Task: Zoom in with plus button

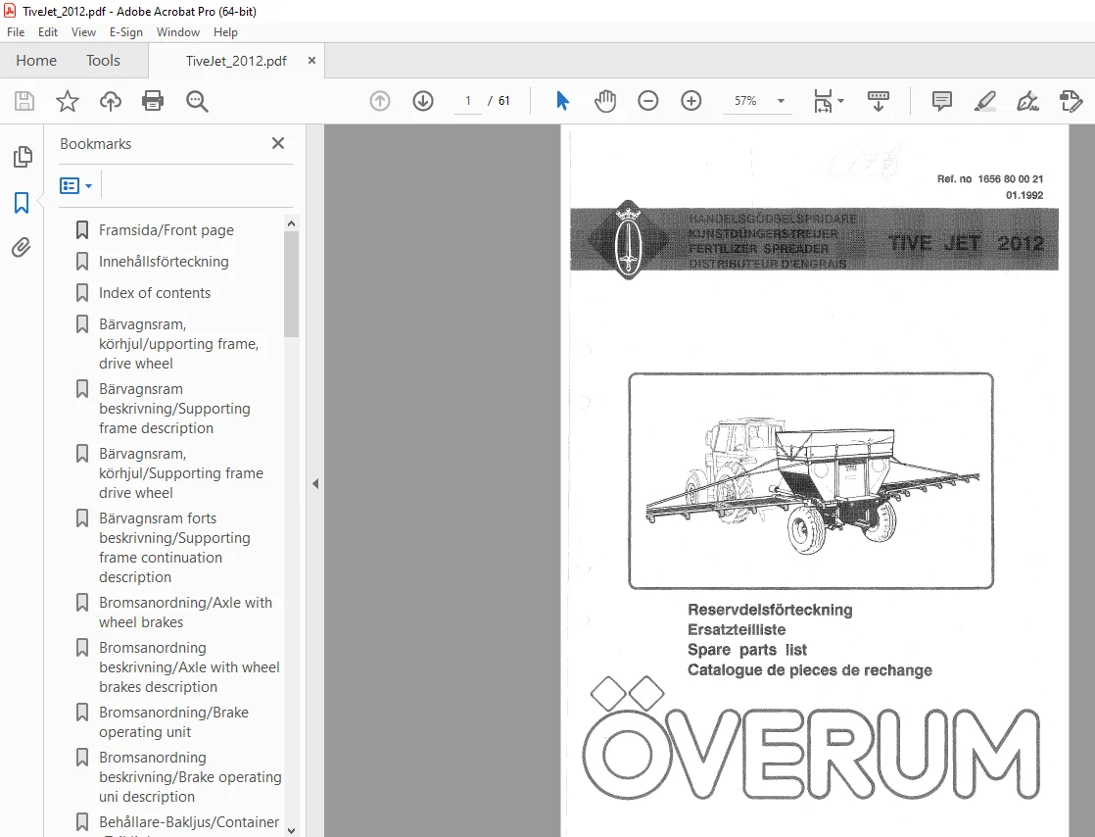Action: pos(691,101)
